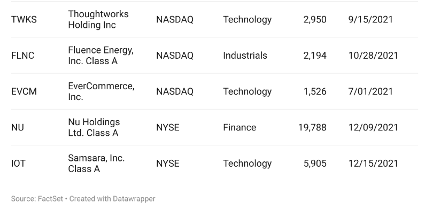Screen dimensions: 433x217
Task: Click the Source: FactSet footer text
Action: 37,199
